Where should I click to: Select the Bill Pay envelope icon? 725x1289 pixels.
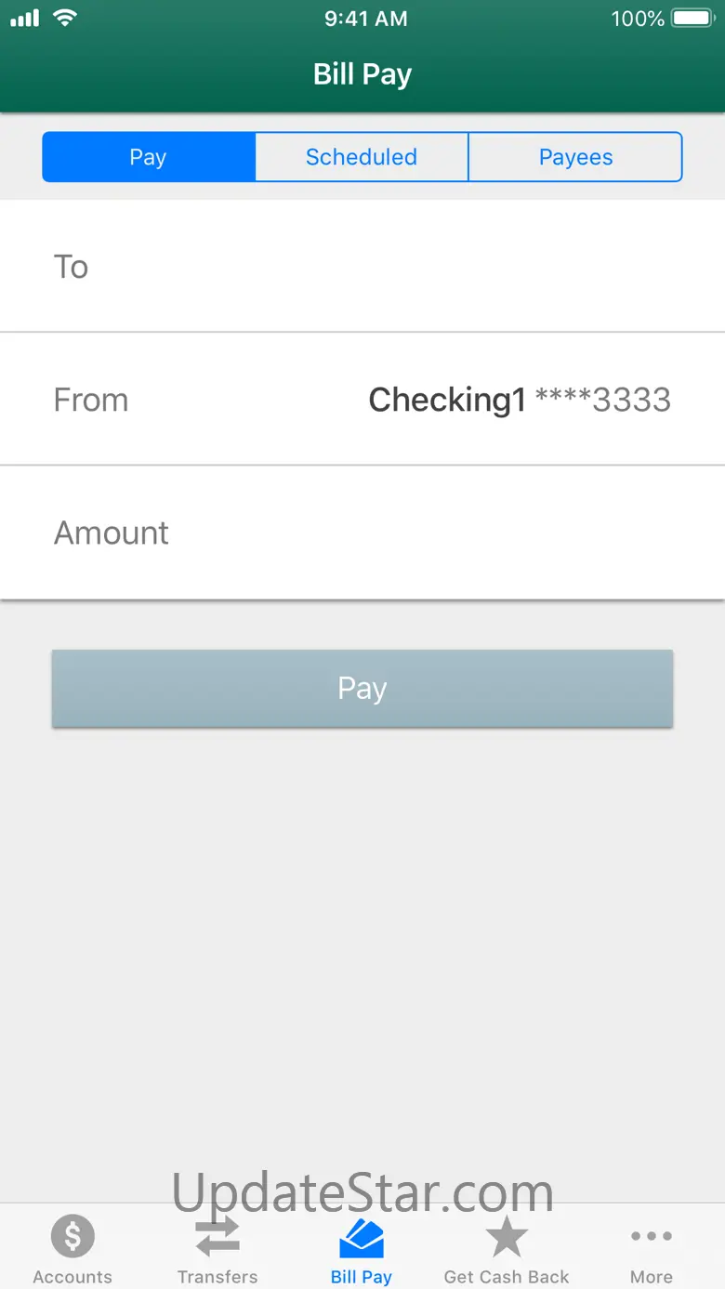click(362, 1239)
